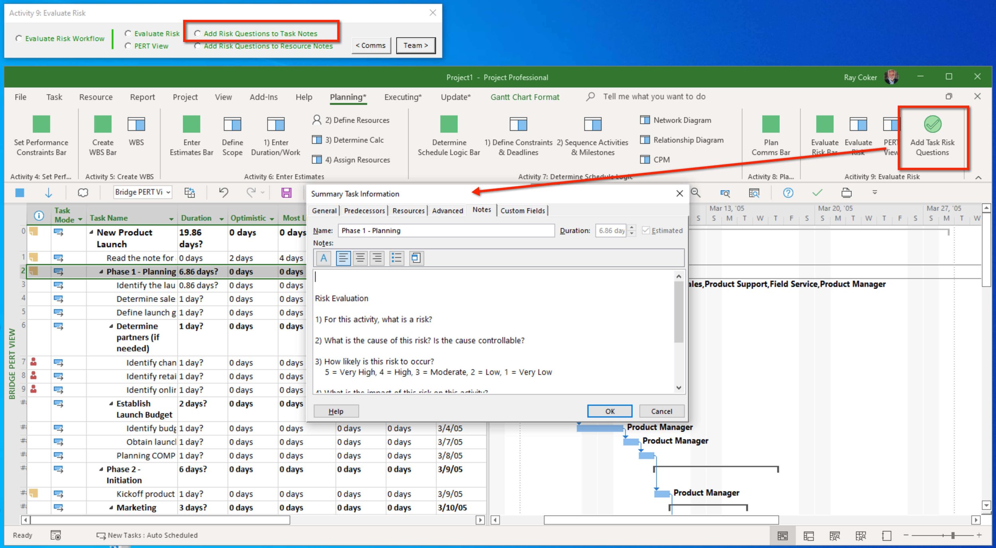This screenshot has height=548, width=996.
Task: Open the Executing ribbon tab
Action: pyautogui.click(x=402, y=97)
